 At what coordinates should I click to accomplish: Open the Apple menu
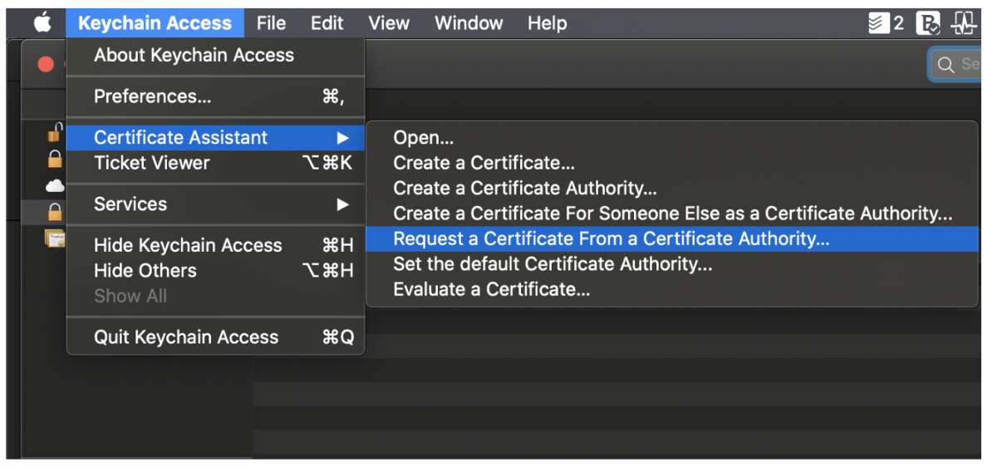click(x=42, y=23)
